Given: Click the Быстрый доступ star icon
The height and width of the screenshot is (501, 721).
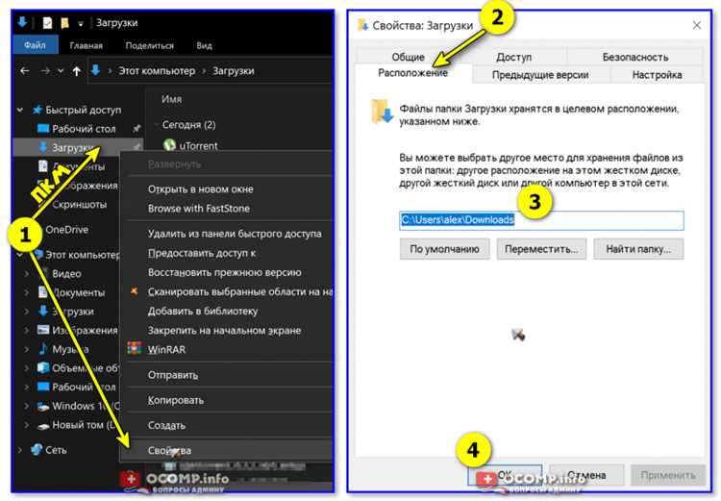Looking at the screenshot, I should pyautogui.click(x=37, y=110).
